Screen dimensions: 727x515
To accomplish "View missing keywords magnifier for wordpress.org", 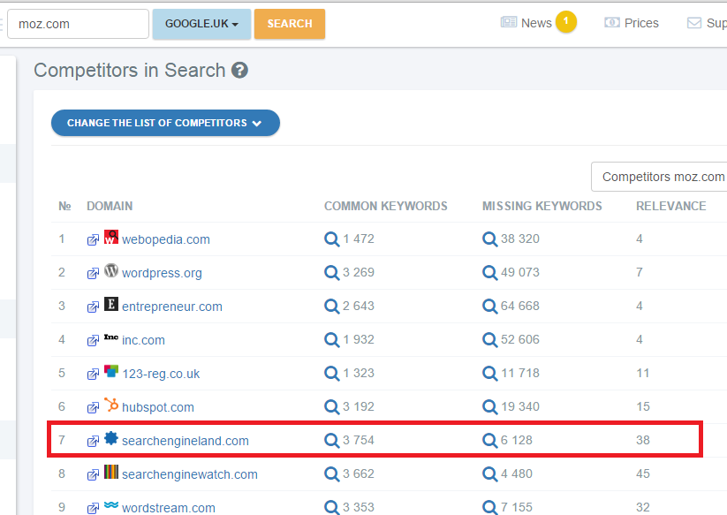I will 489,273.
